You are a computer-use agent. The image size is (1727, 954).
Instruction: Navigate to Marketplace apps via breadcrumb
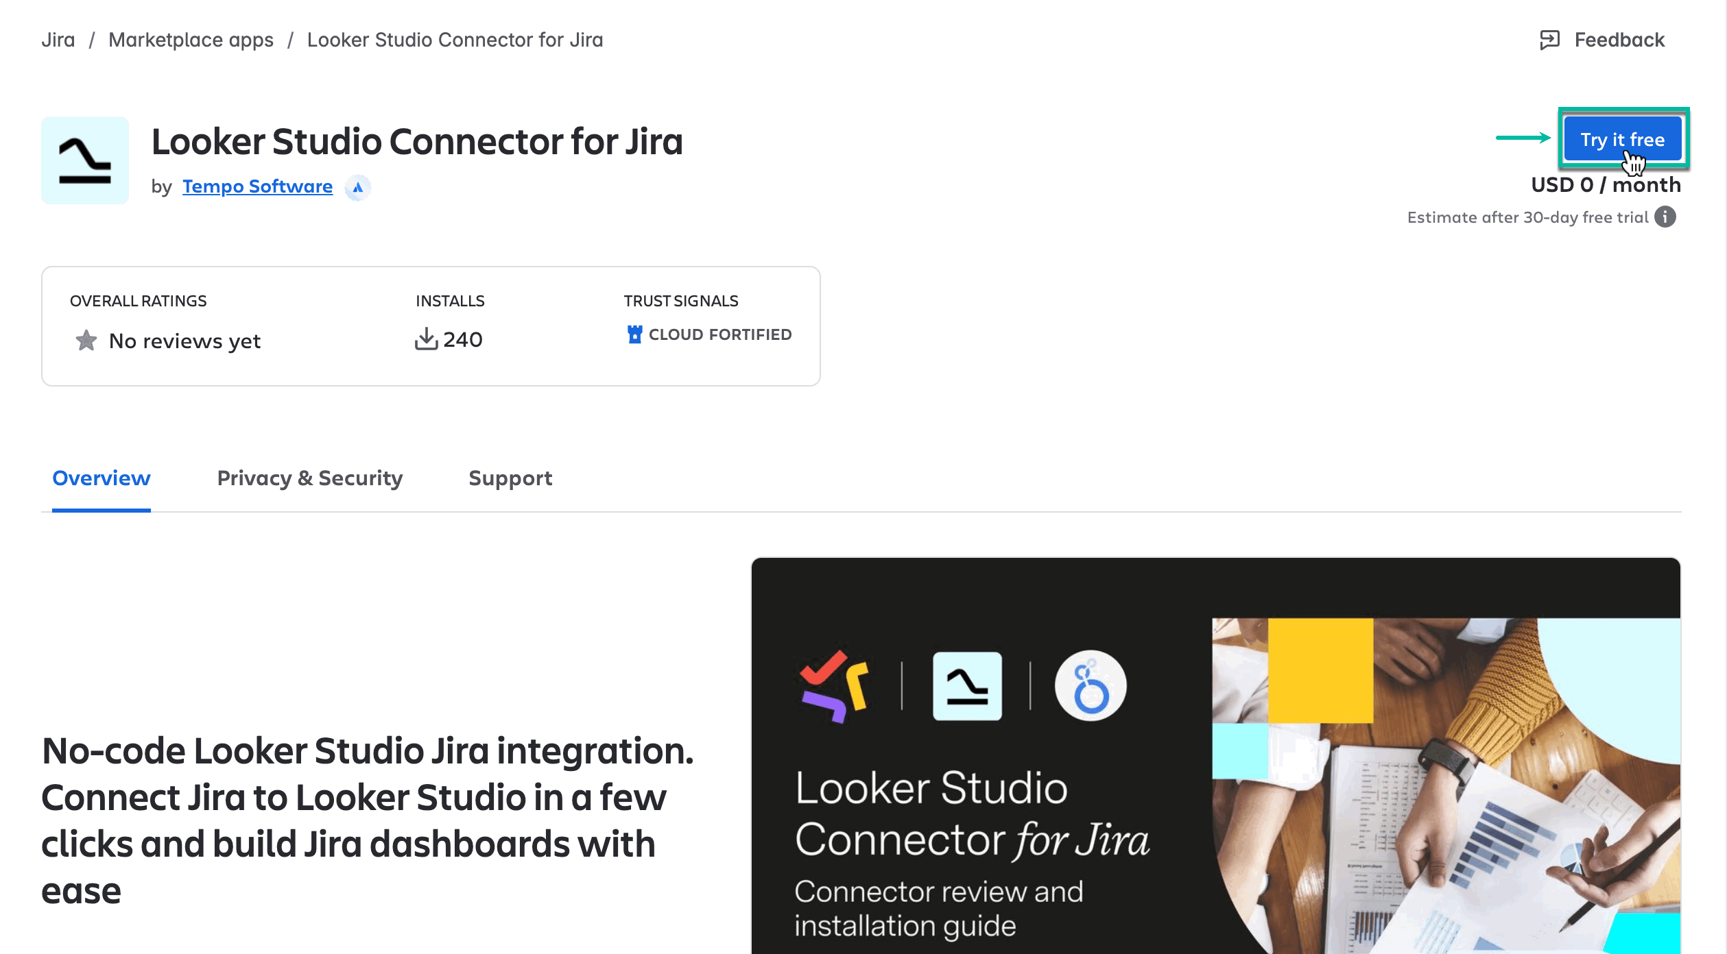click(x=191, y=39)
